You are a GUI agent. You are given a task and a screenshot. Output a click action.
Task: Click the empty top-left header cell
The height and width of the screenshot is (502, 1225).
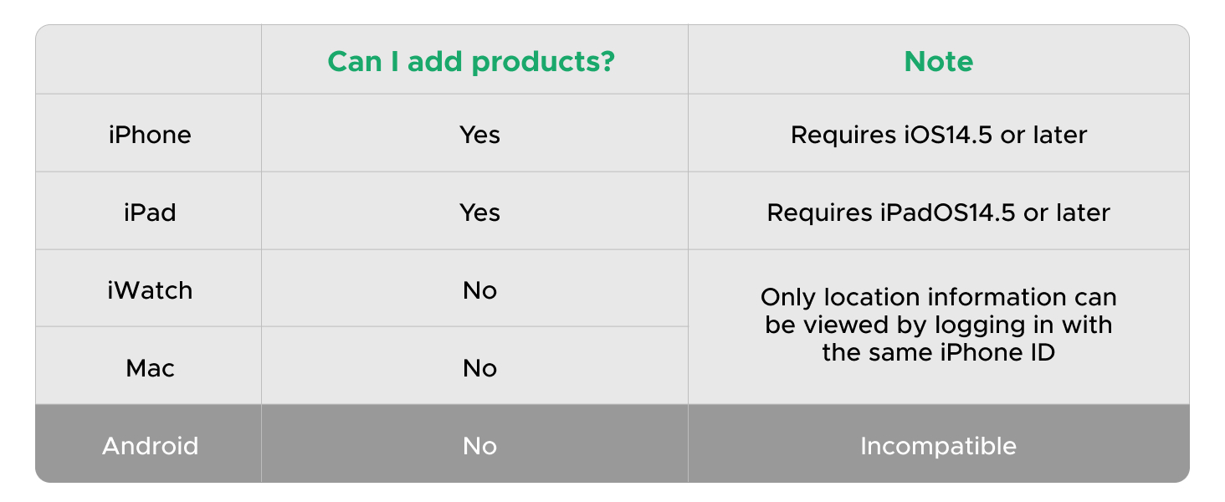pyautogui.click(x=148, y=60)
